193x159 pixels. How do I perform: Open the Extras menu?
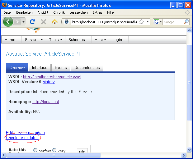coord(97,12)
